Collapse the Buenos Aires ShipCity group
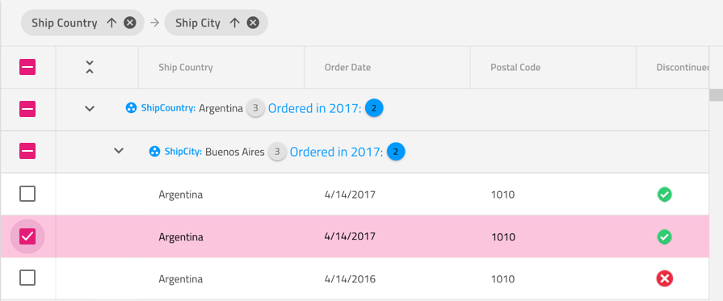This screenshot has width=723, height=301. 119,150
